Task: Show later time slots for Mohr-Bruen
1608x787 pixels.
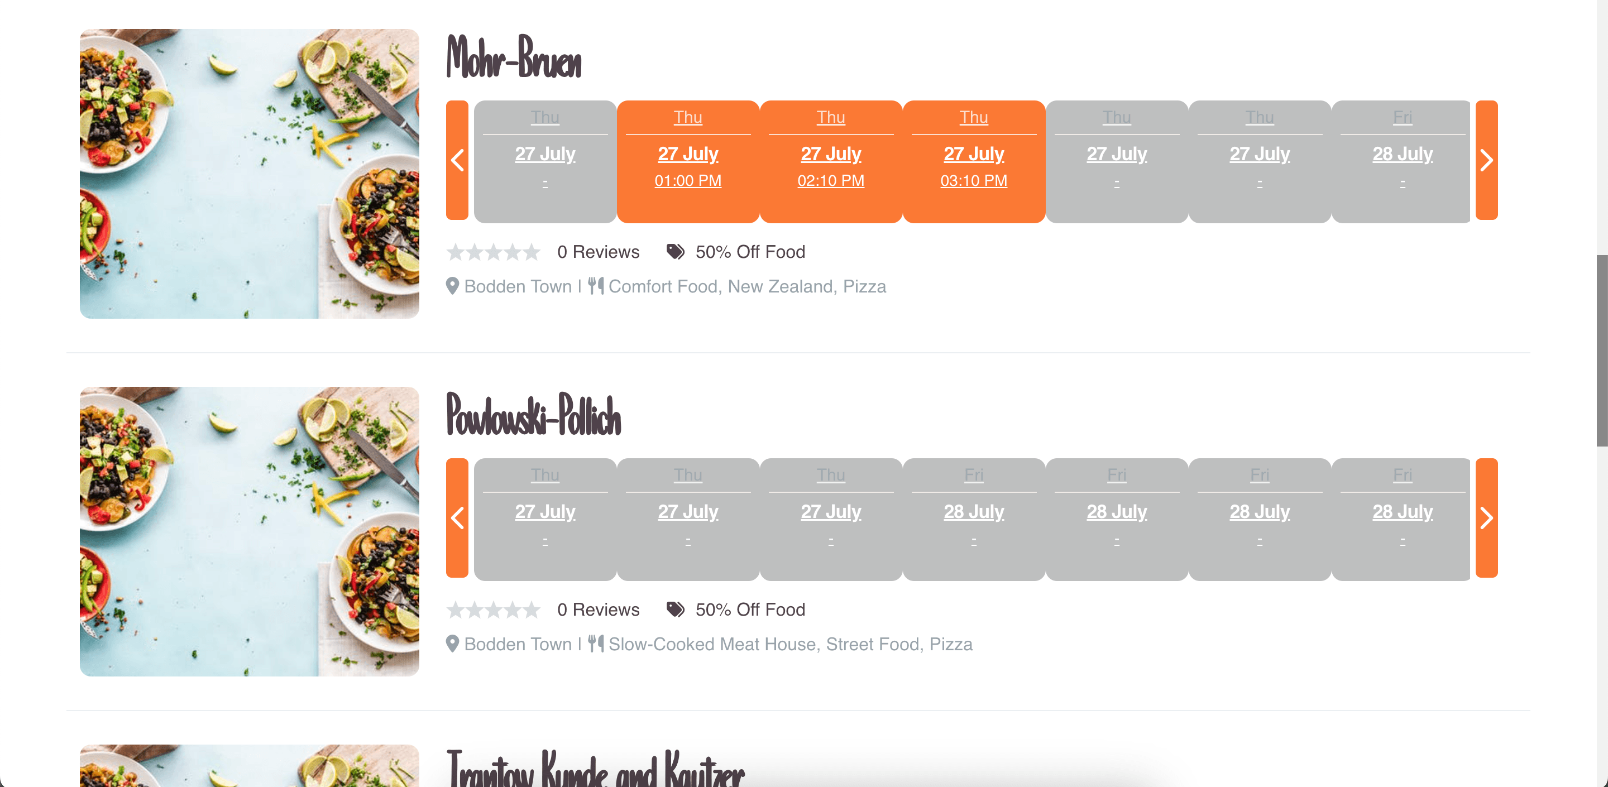Action: click(x=1486, y=160)
